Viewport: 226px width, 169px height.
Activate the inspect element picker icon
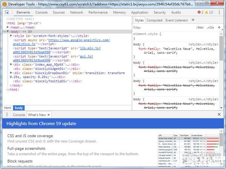pos(7,12)
